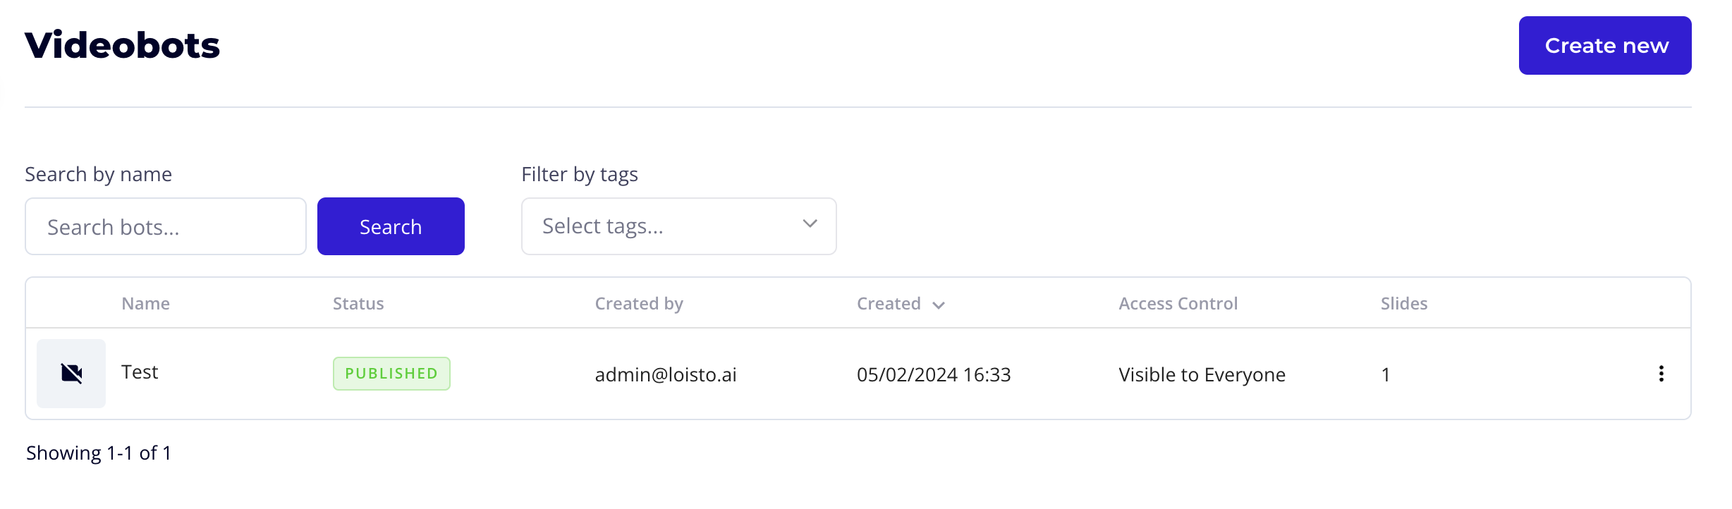Click the Slides column header
Screen dimensions: 1732x509
click(1403, 304)
